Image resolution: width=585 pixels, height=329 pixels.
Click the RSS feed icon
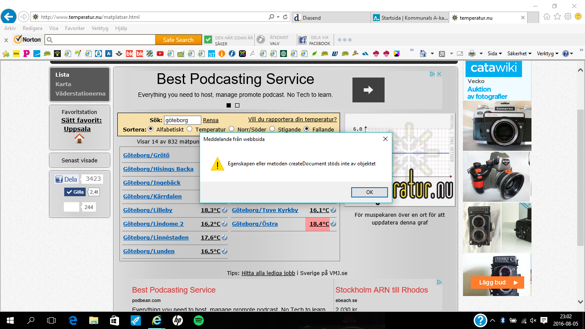tap(442, 54)
